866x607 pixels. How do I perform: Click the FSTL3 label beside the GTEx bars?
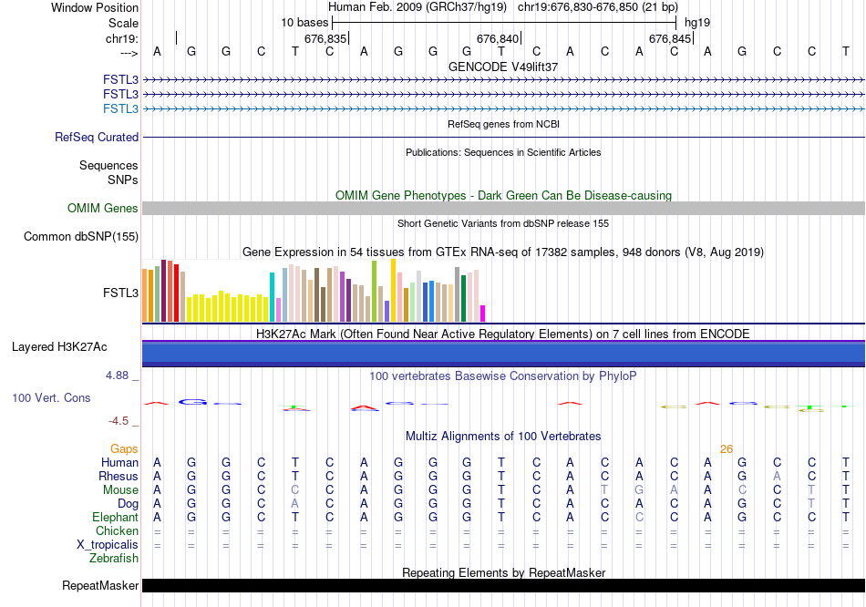point(120,293)
